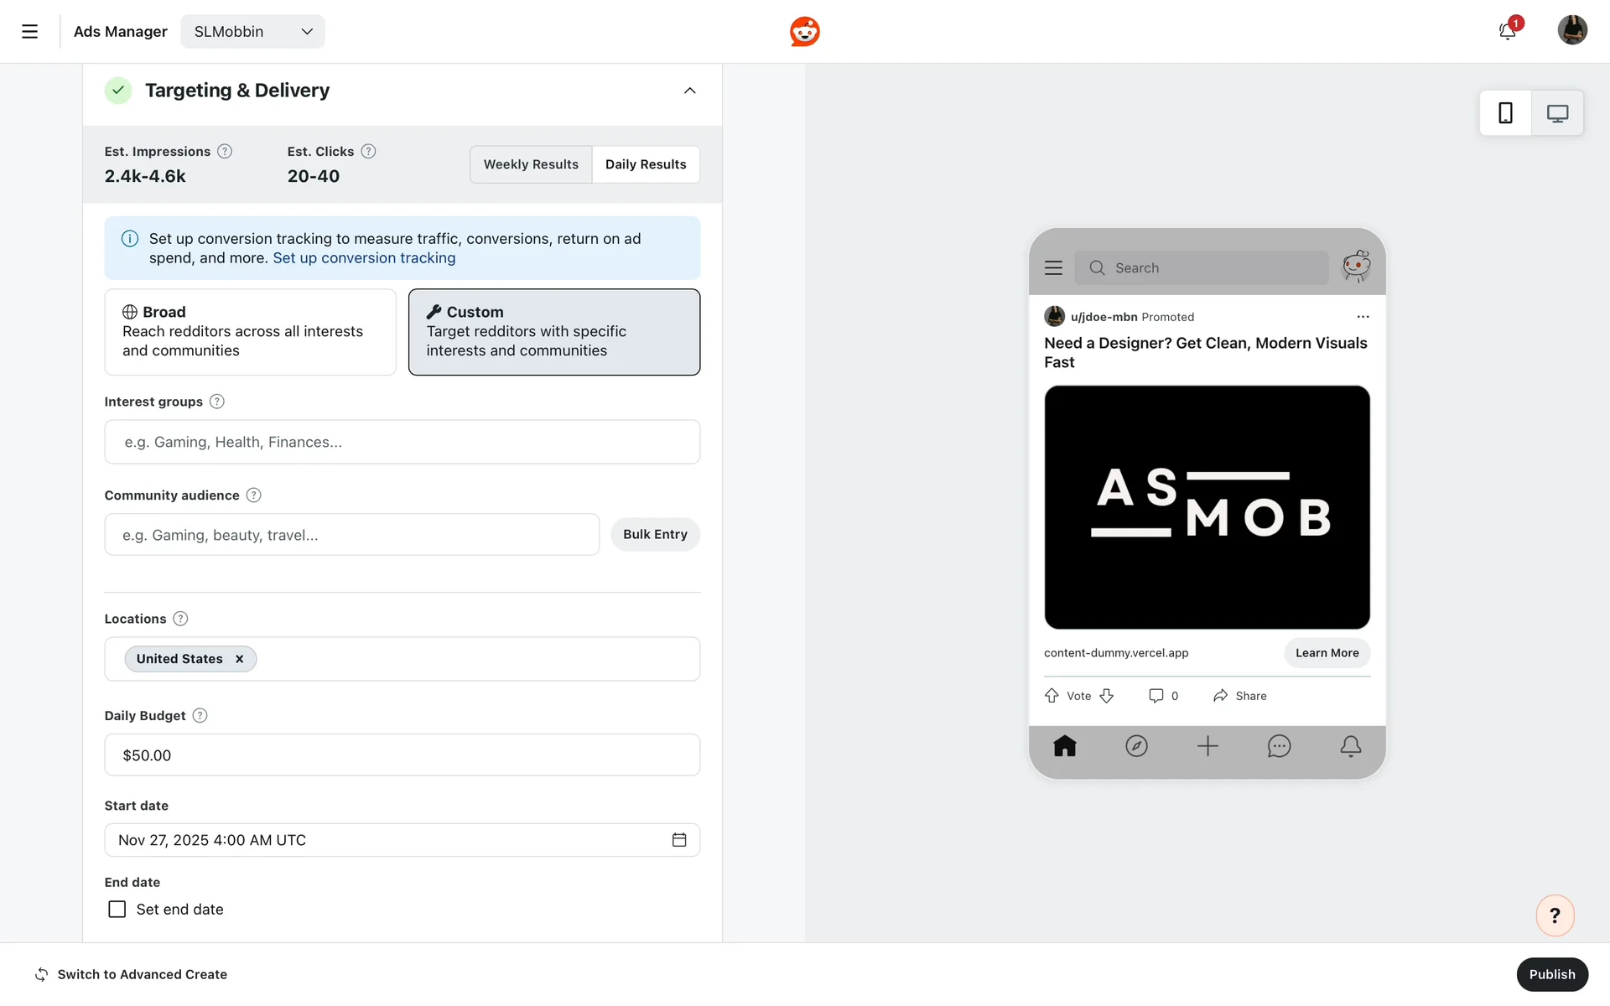Open SLMobbin account dropdown
The width and height of the screenshot is (1610, 1006).
(x=252, y=32)
